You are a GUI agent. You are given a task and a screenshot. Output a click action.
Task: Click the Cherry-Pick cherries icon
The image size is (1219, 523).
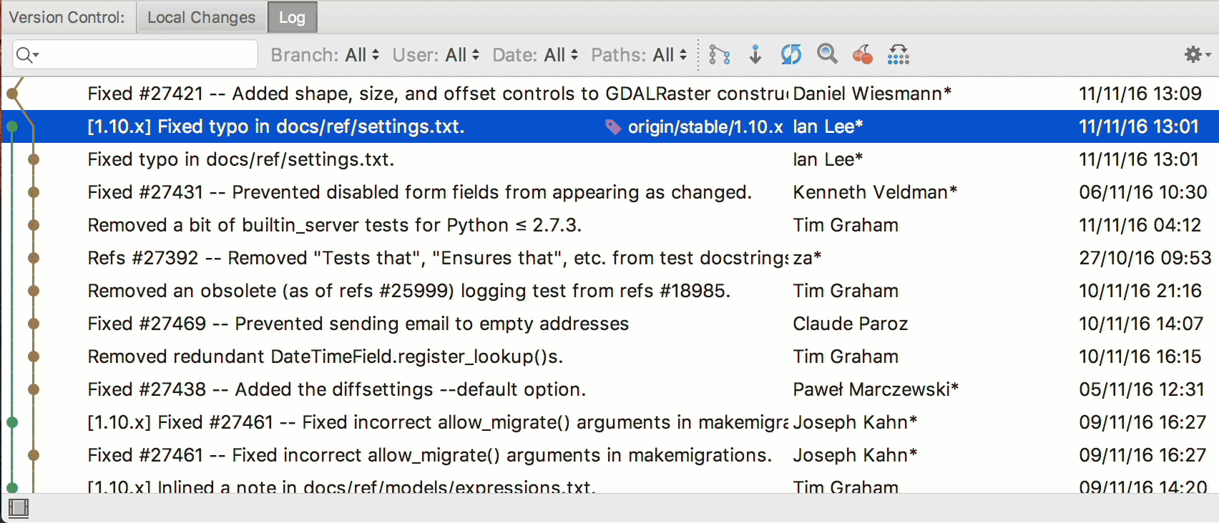(x=863, y=54)
